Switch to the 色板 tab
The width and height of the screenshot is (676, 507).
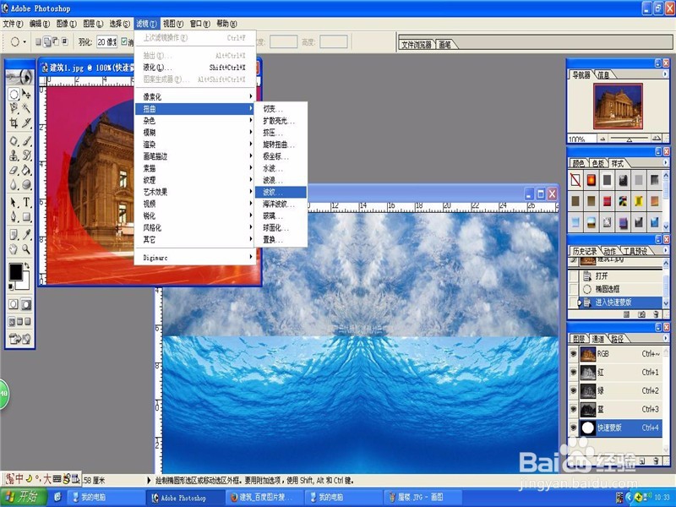[598, 163]
